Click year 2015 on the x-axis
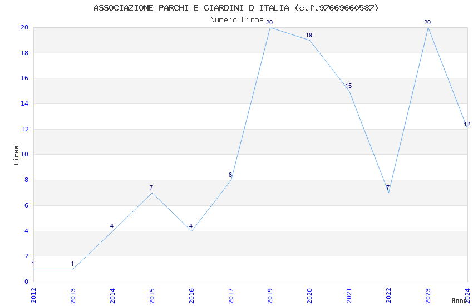 152,295
